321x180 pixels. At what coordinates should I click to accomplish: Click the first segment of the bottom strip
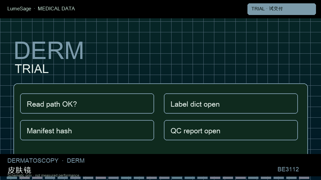coord(12,178)
